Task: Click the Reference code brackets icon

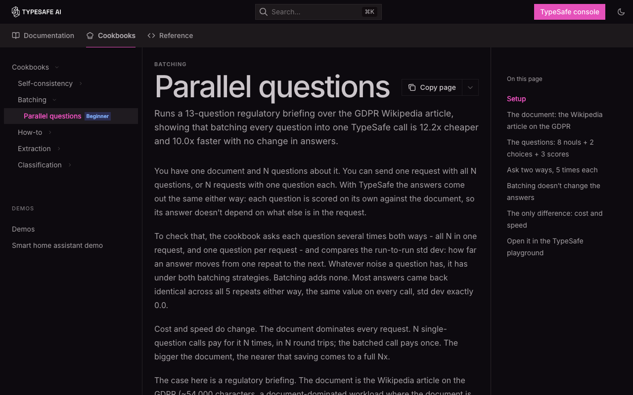Action: tap(151, 36)
